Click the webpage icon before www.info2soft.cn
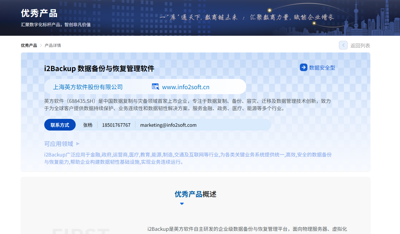The image size is (400, 234). pos(156,87)
